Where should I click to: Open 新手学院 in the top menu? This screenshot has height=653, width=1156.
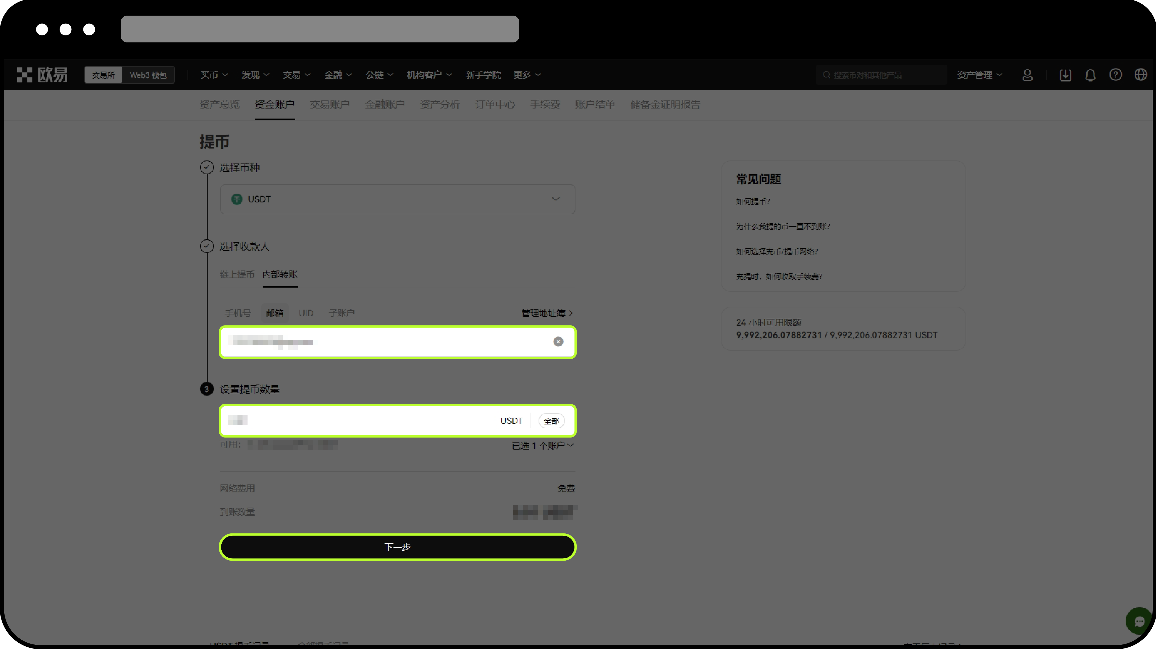pos(483,75)
